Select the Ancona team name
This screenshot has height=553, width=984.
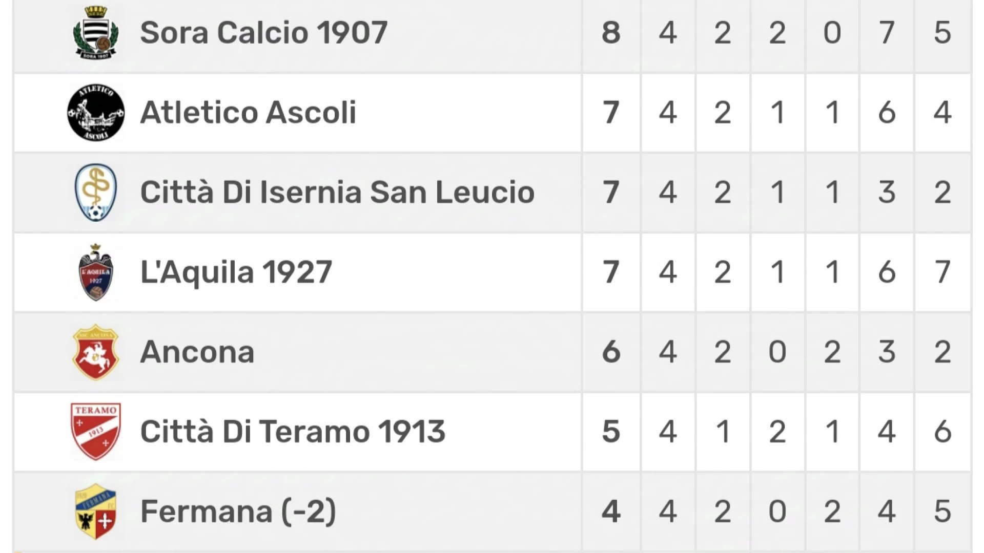[x=197, y=352]
